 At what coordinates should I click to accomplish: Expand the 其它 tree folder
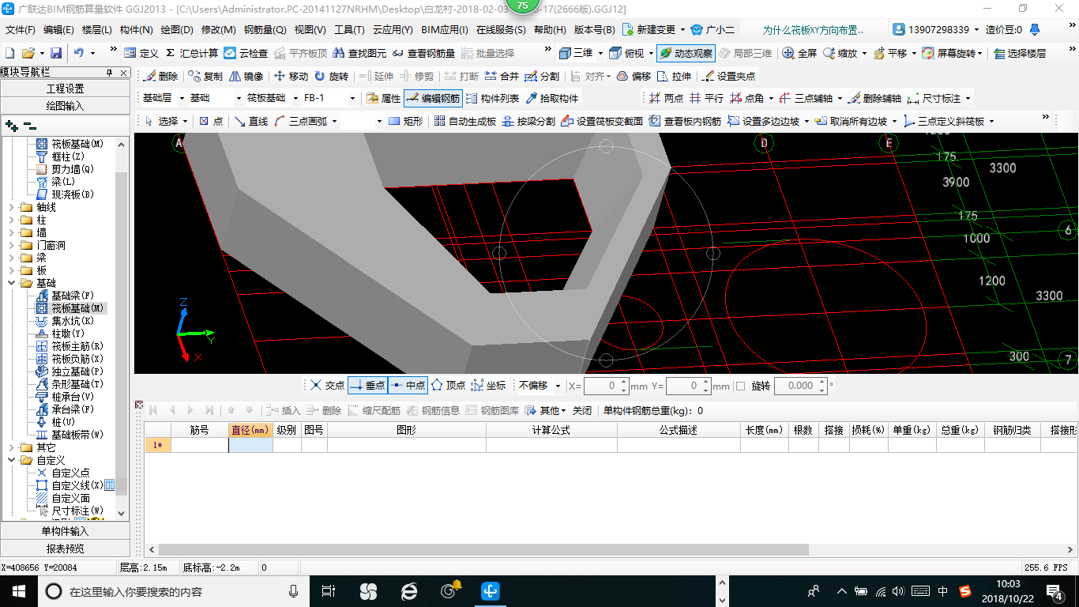tap(11, 447)
